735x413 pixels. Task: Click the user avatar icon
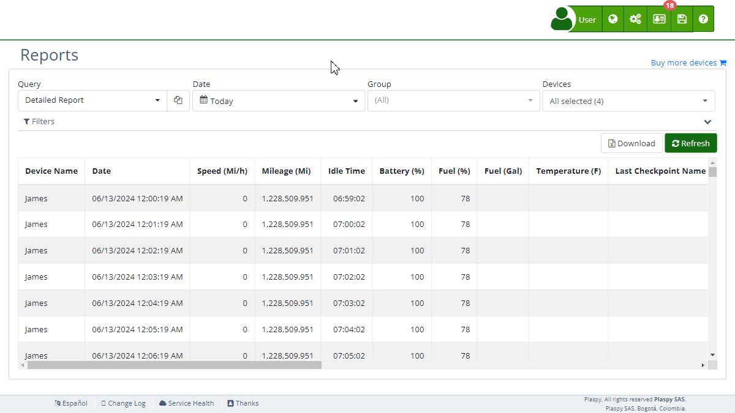pos(562,19)
